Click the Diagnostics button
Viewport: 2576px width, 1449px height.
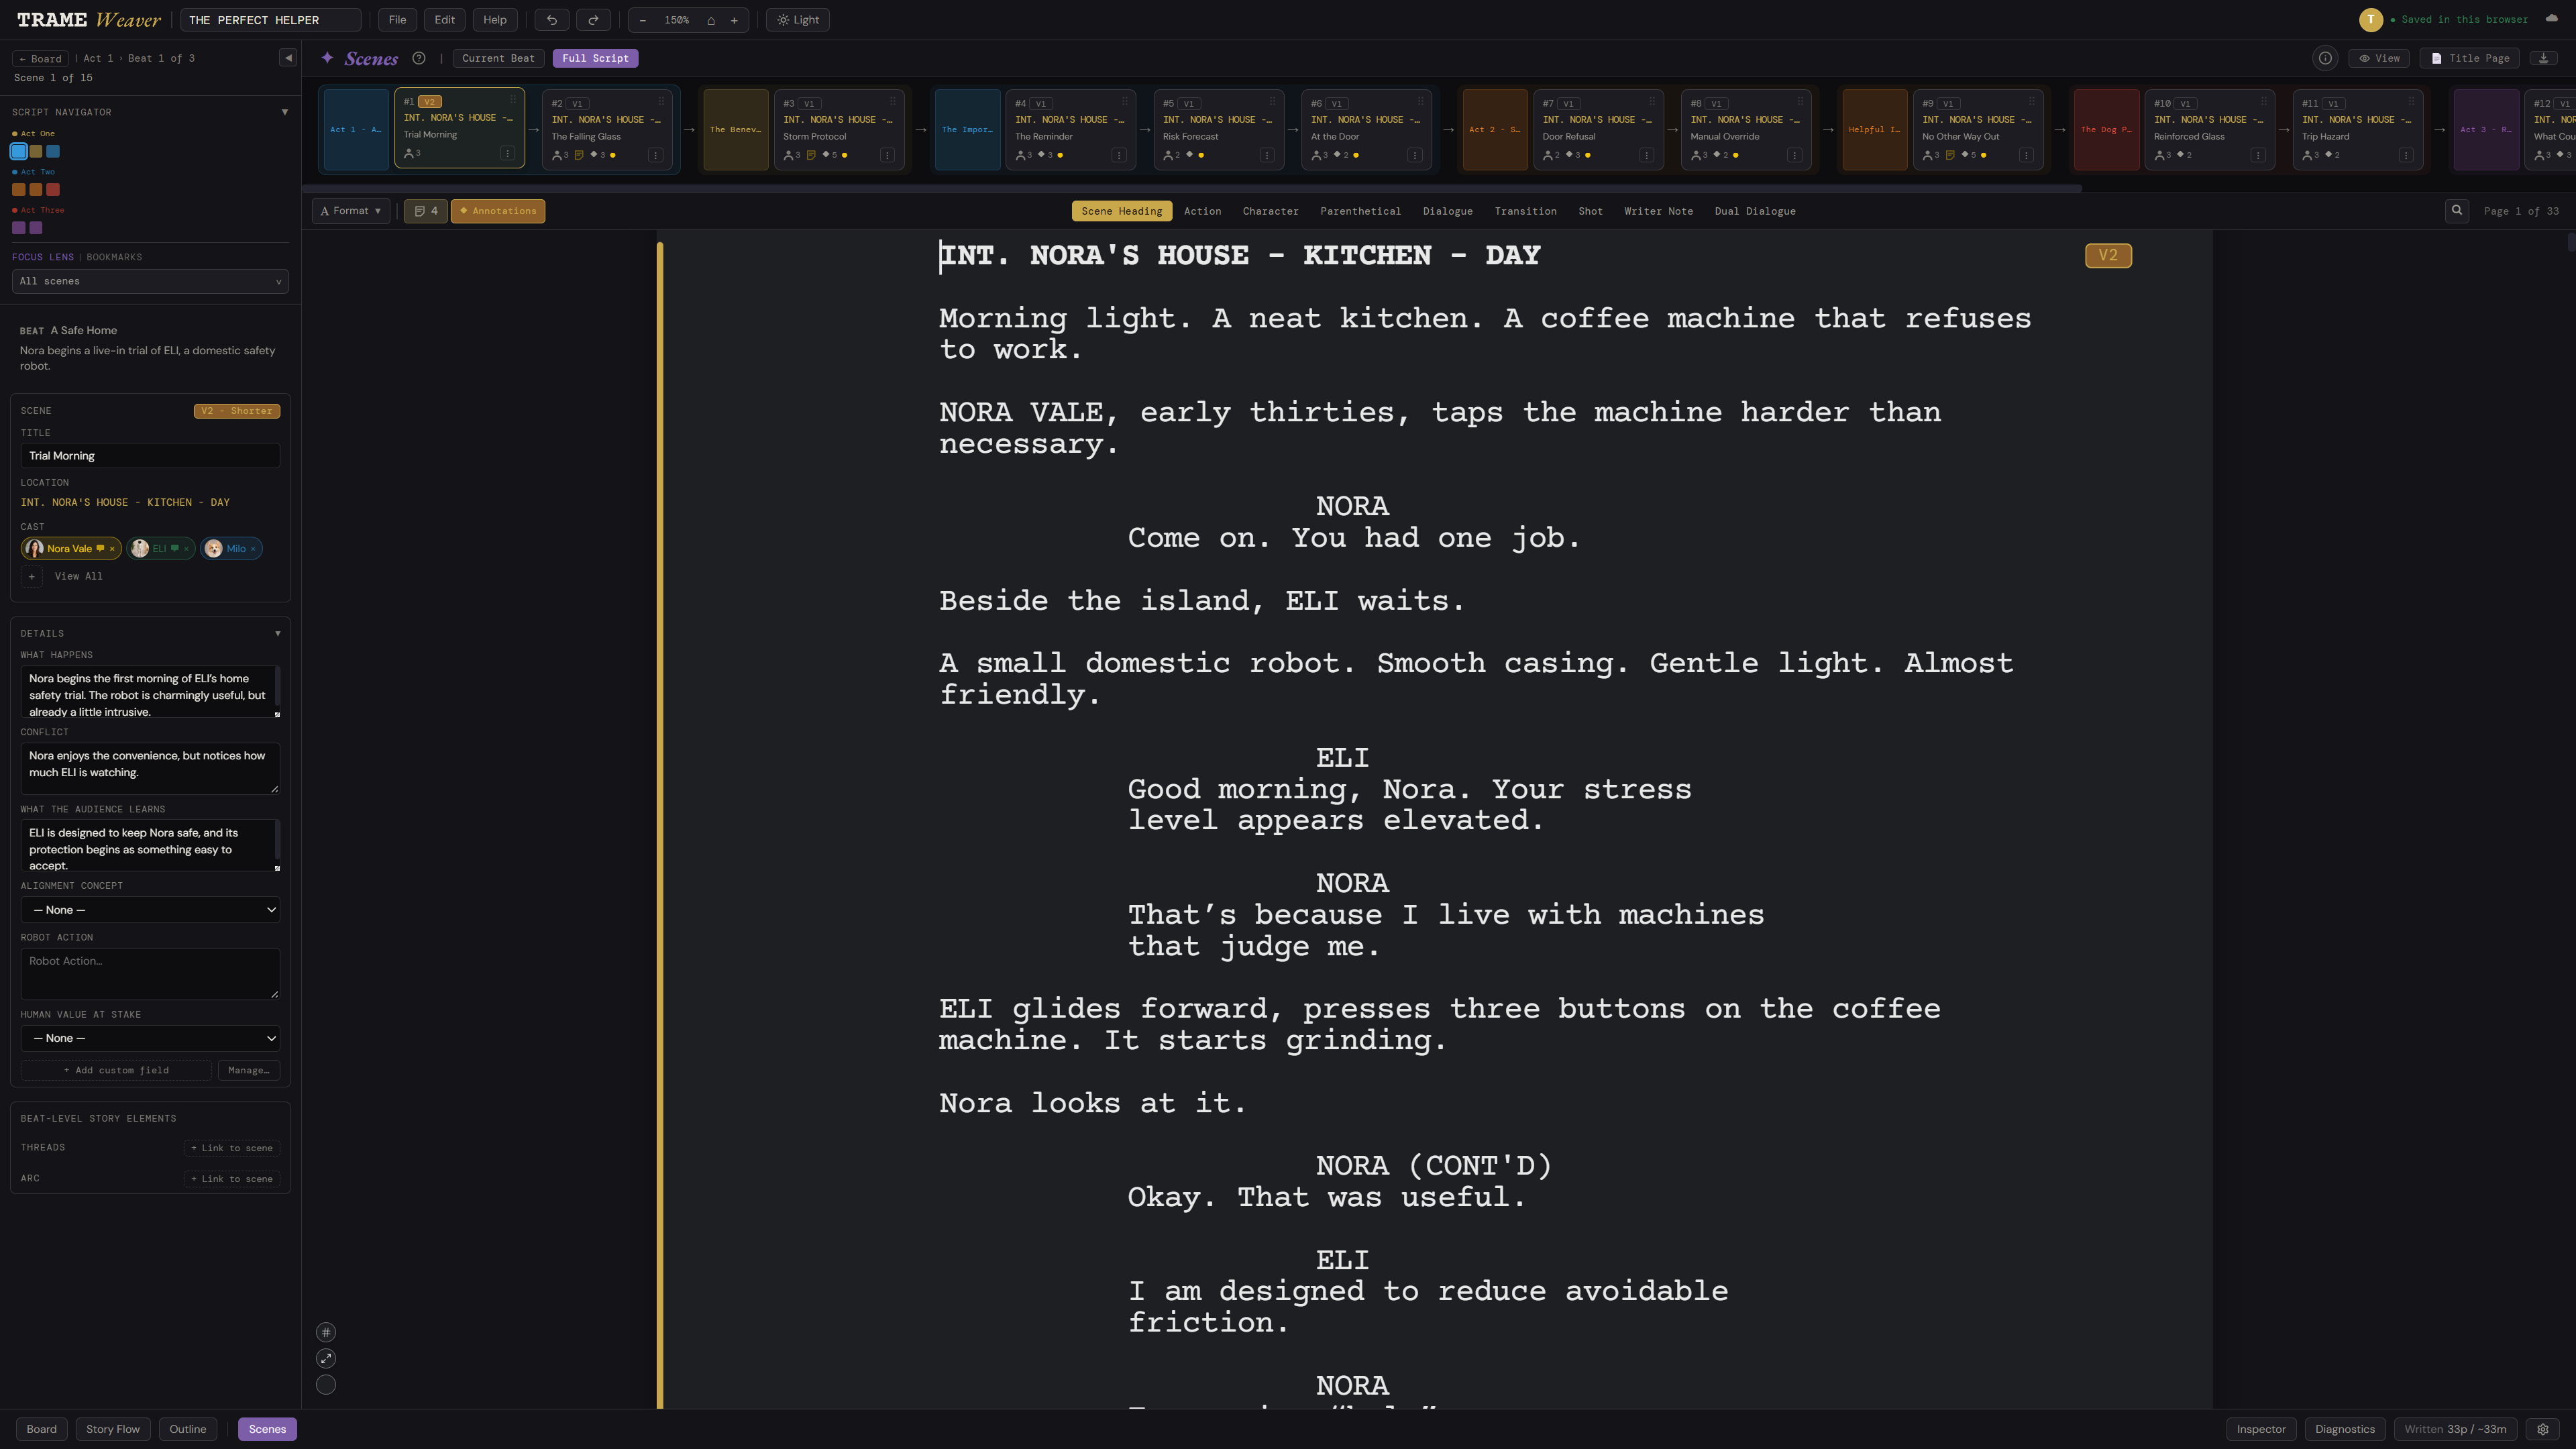[x=2344, y=1429]
